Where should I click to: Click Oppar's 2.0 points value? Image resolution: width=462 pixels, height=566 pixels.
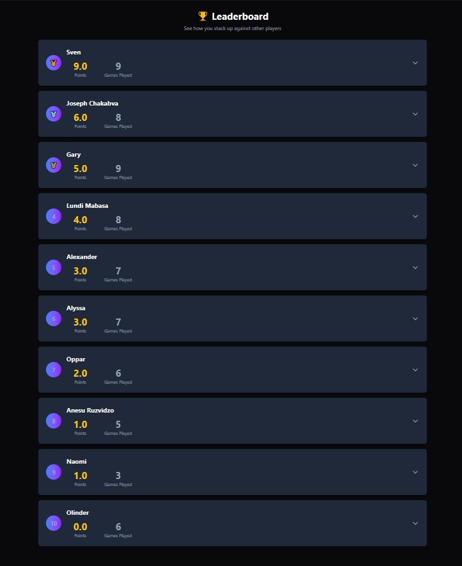pyautogui.click(x=81, y=373)
